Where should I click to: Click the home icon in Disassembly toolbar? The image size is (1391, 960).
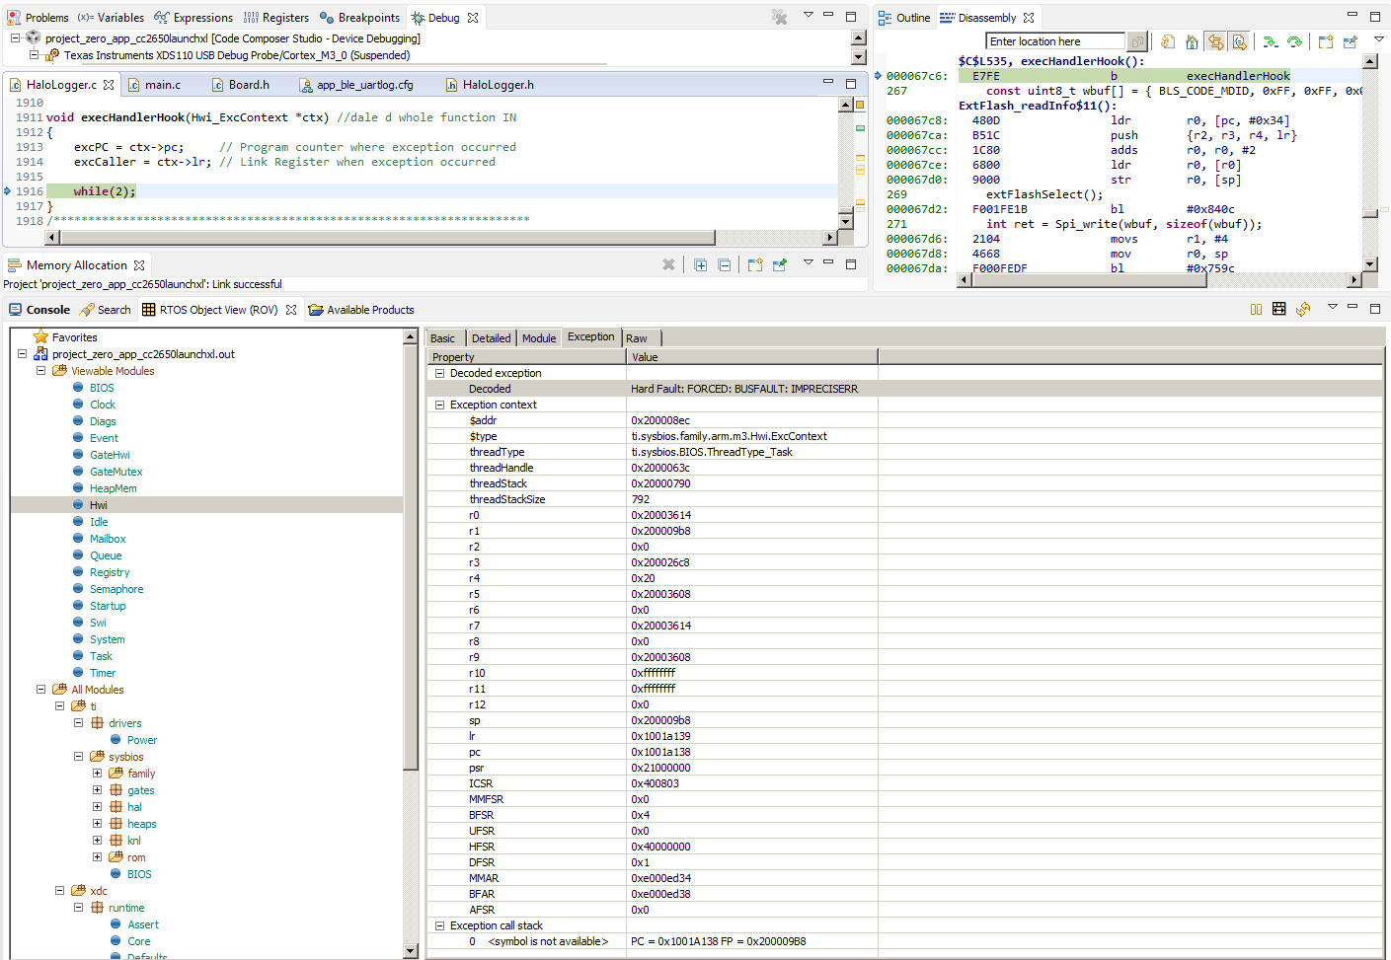[1192, 41]
